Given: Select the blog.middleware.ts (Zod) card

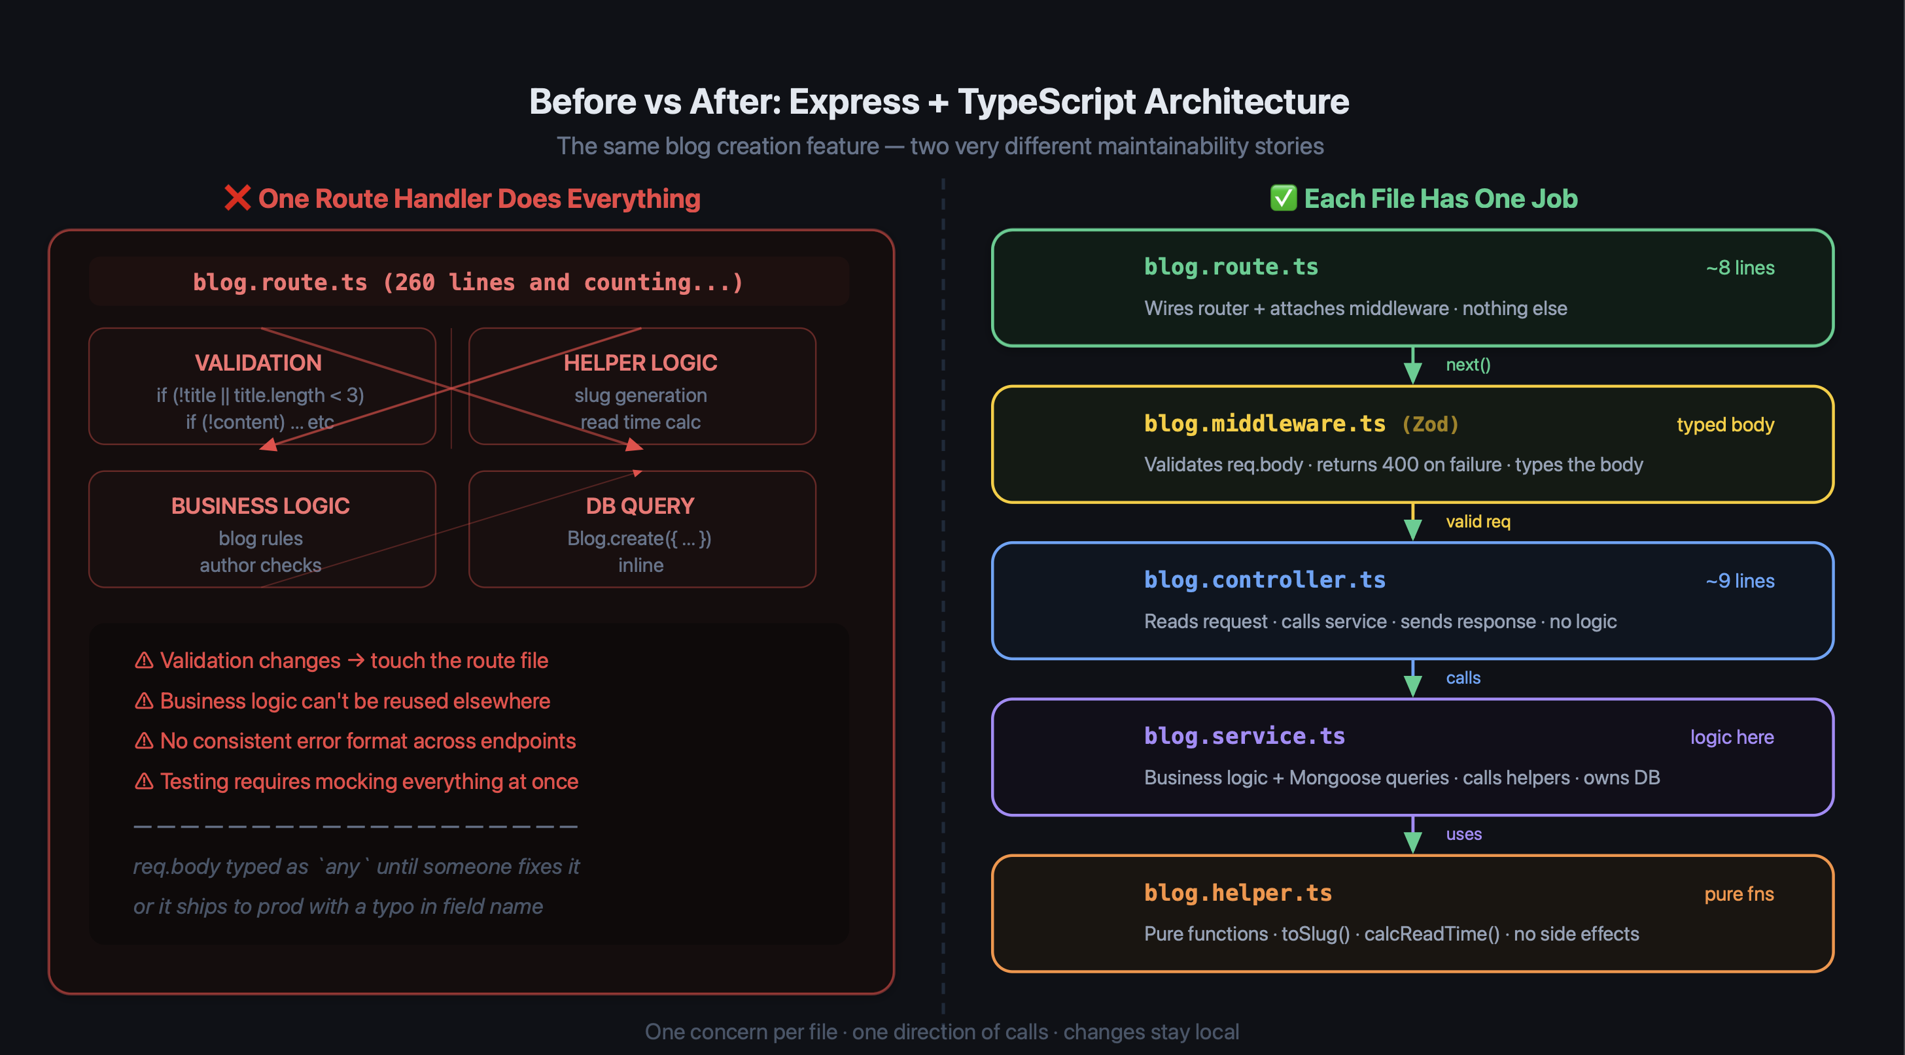Looking at the screenshot, I should 1412,444.
